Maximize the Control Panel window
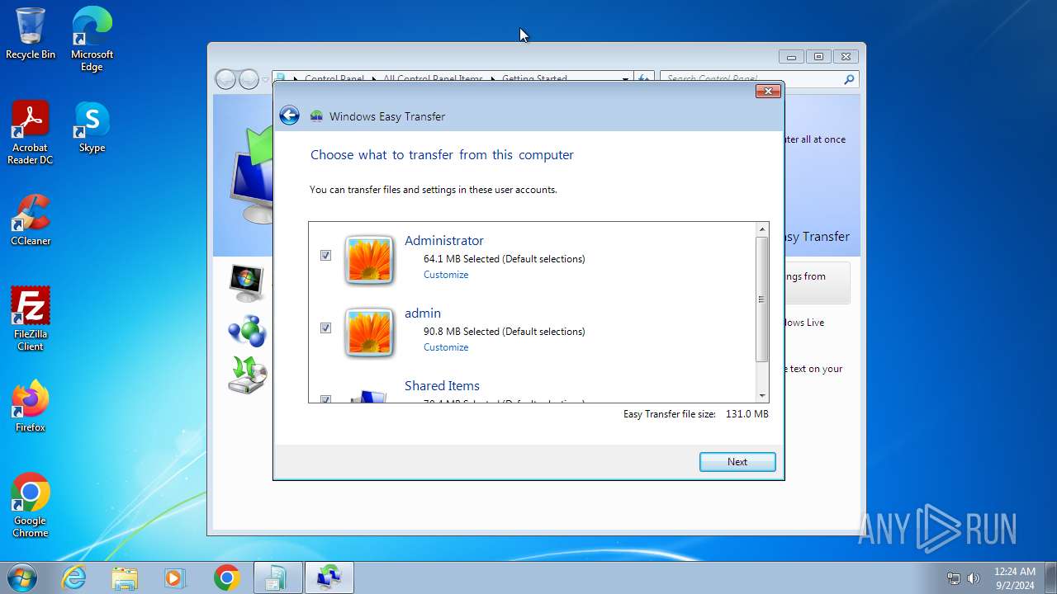The height and width of the screenshot is (594, 1057). [x=818, y=57]
